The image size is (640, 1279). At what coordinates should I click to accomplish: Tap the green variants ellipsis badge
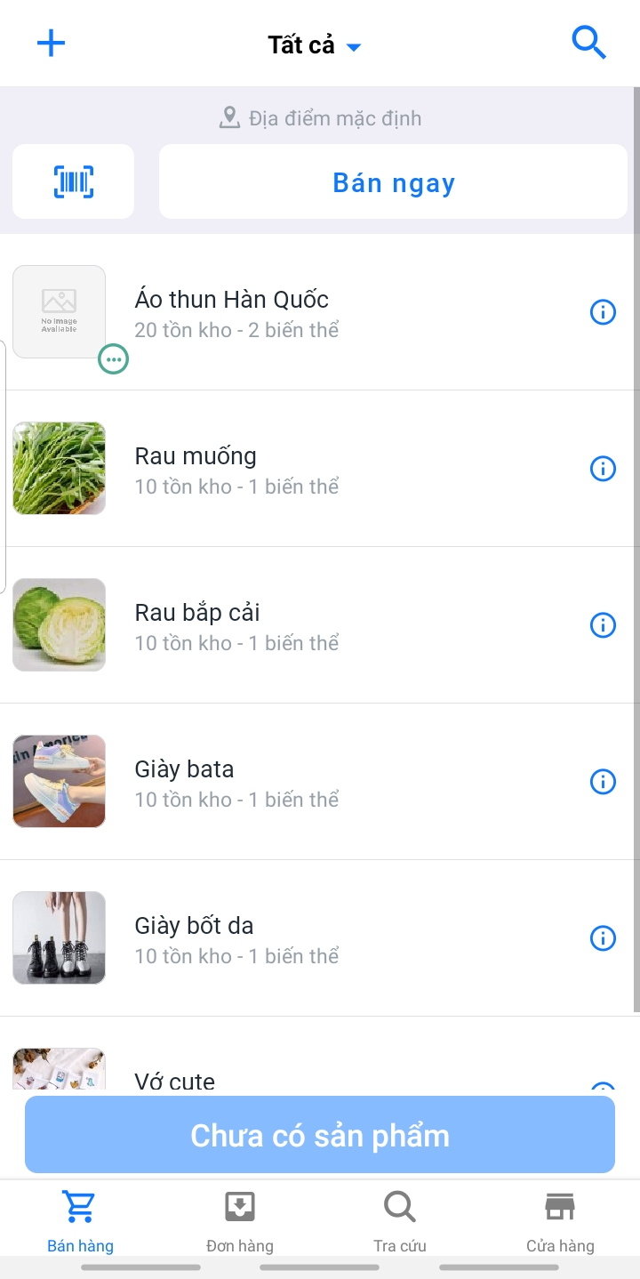pos(113,359)
